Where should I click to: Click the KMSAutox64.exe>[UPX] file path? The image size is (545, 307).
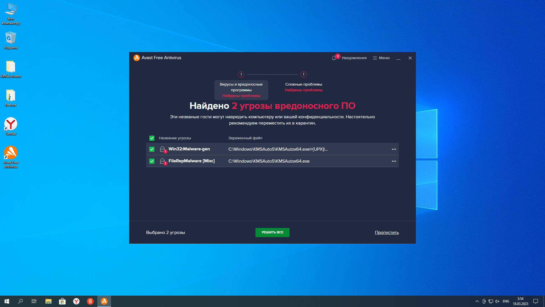(x=278, y=149)
